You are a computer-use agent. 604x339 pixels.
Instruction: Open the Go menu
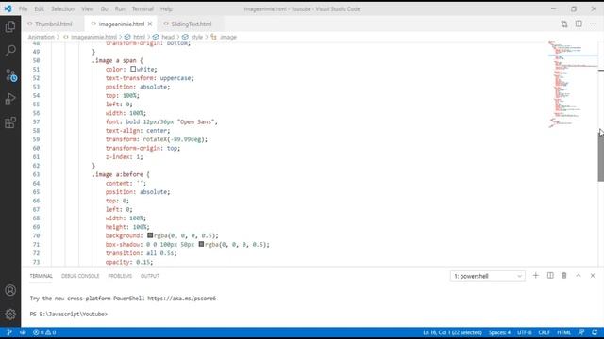point(105,8)
